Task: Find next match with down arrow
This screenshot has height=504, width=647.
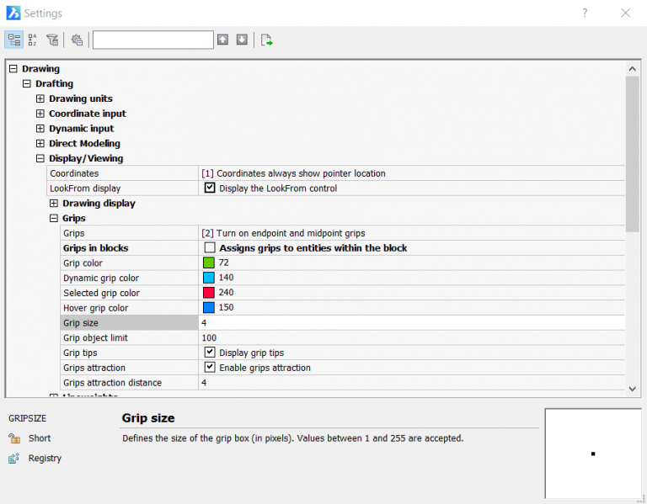Action: tap(242, 40)
